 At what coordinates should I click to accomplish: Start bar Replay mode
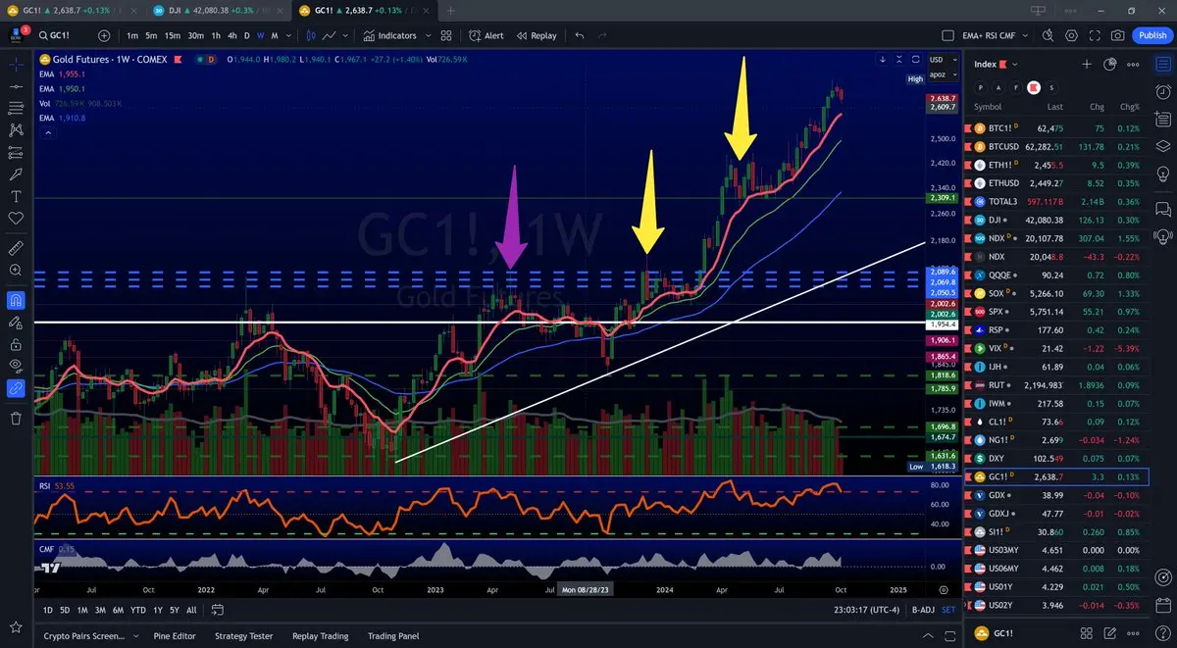click(x=536, y=35)
